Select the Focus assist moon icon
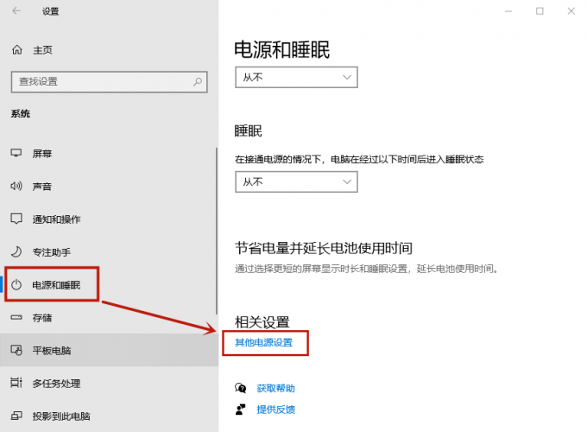The height and width of the screenshot is (432, 587). click(x=16, y=251)
